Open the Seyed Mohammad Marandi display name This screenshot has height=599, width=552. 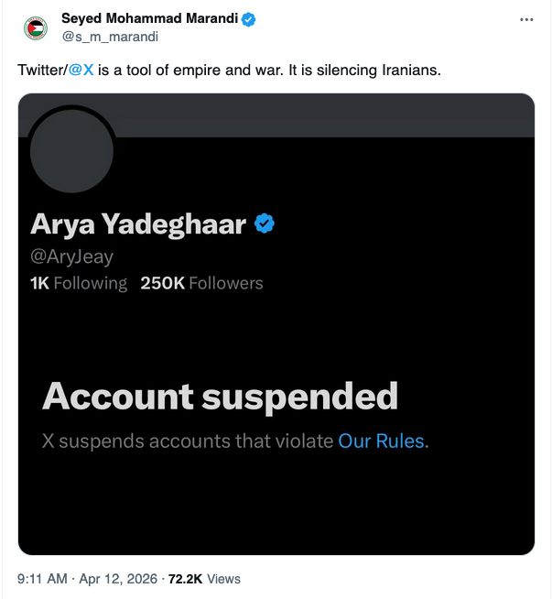click(x=145, y=19)
